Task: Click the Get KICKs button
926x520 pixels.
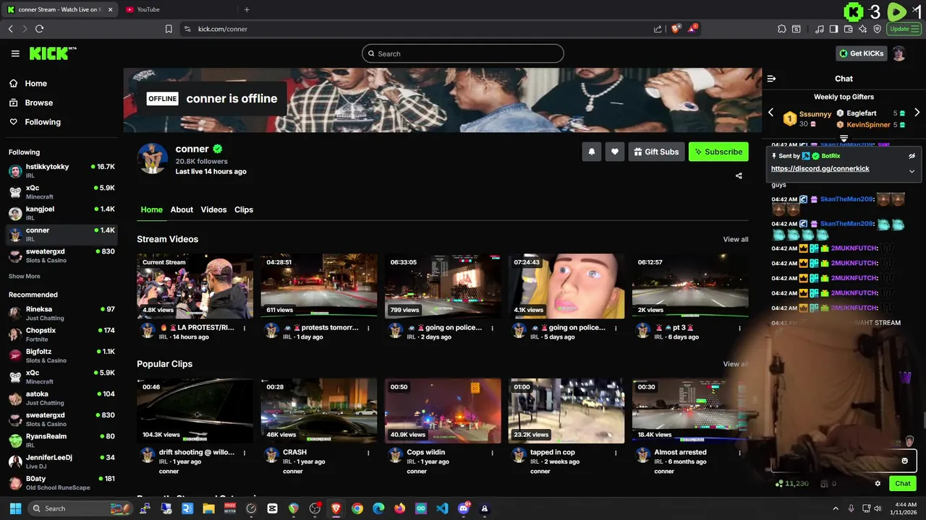Action: 861,53
